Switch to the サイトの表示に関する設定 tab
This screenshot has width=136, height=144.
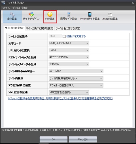40,28
